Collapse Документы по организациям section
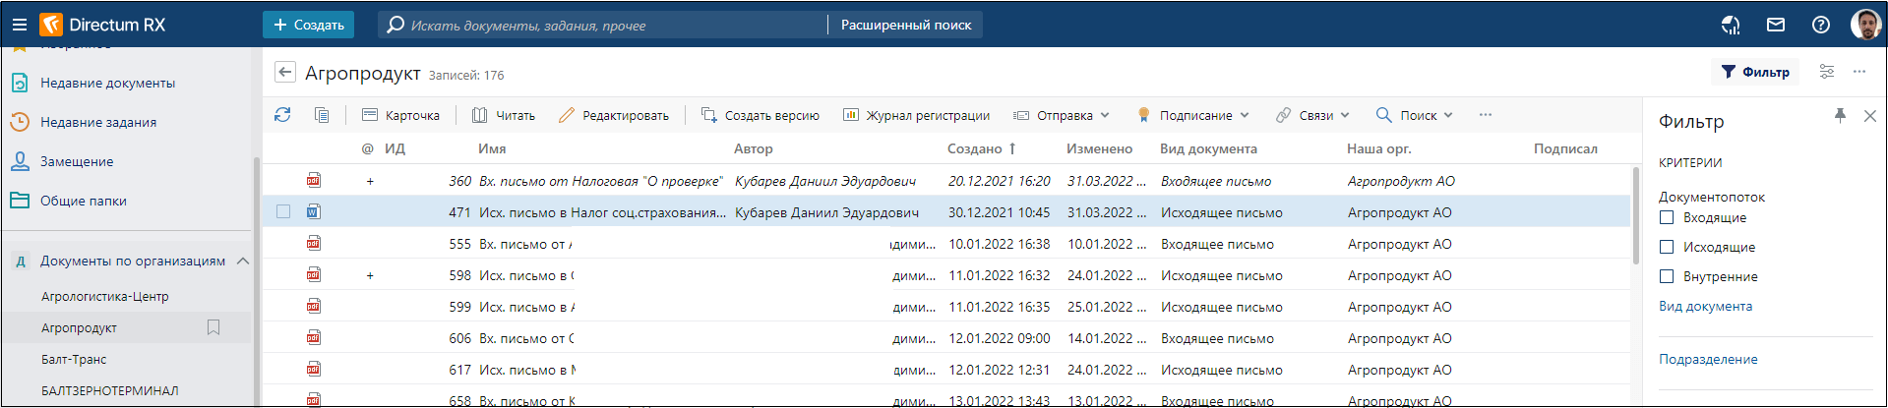This screenshot has width=1888, height=408. pyautogui.click(x=242, y=261)
